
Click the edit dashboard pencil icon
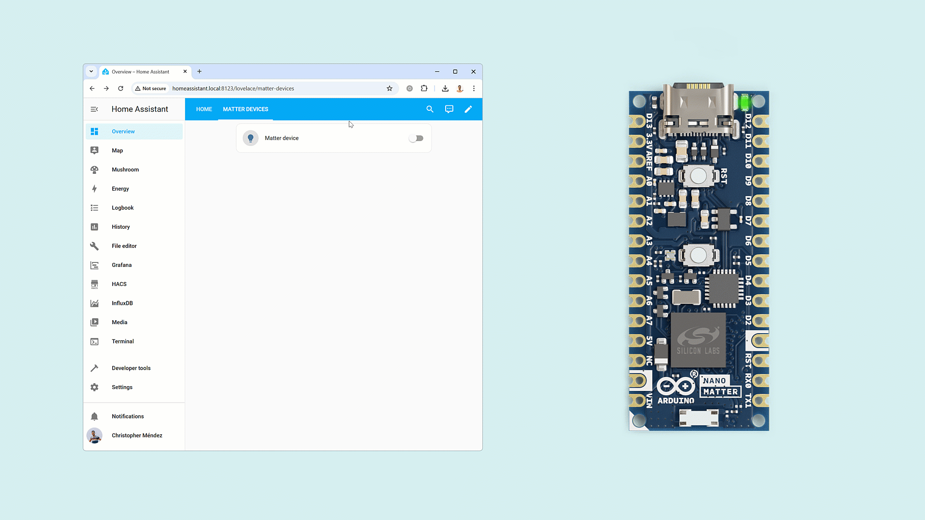(x=468, y=109)
